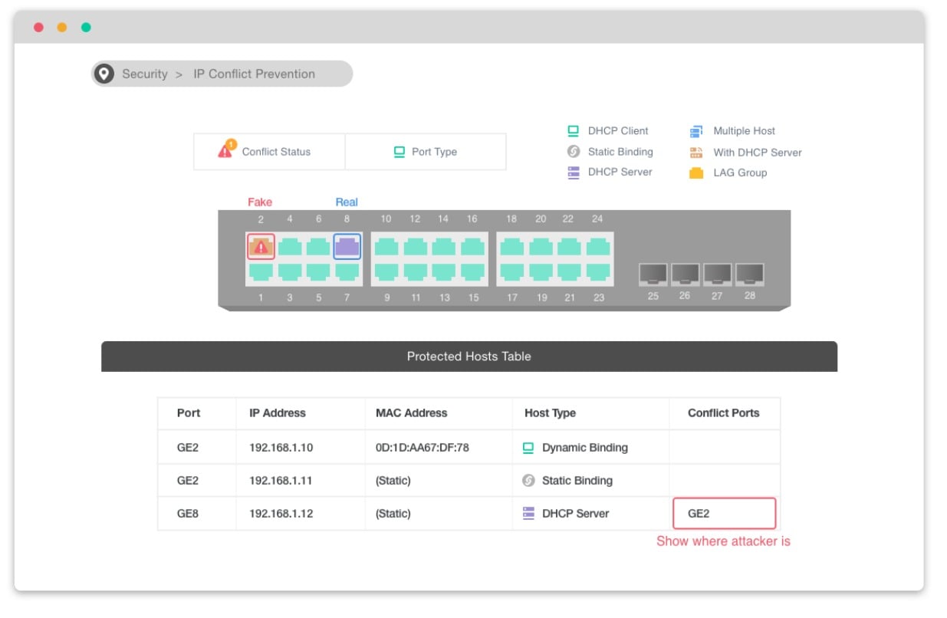Image resolution: width=947 pixels, height=618 pixels.
Task: Click the Host Type column header
Action: 550,413
